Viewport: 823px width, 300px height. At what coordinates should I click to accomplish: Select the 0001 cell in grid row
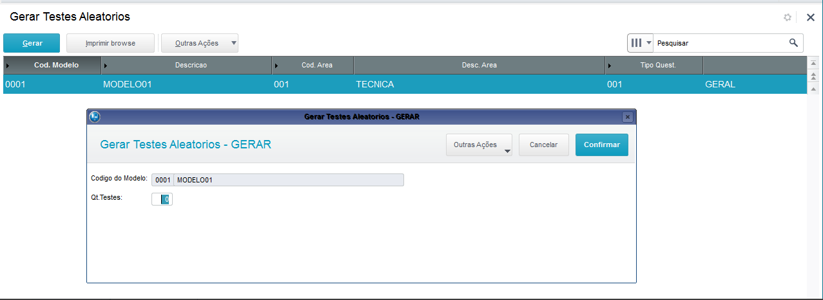pyautogui.click(x=52, y=84)
